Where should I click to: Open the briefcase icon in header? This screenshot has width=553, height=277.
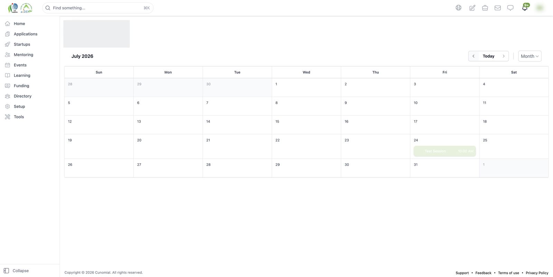(485, 8)
